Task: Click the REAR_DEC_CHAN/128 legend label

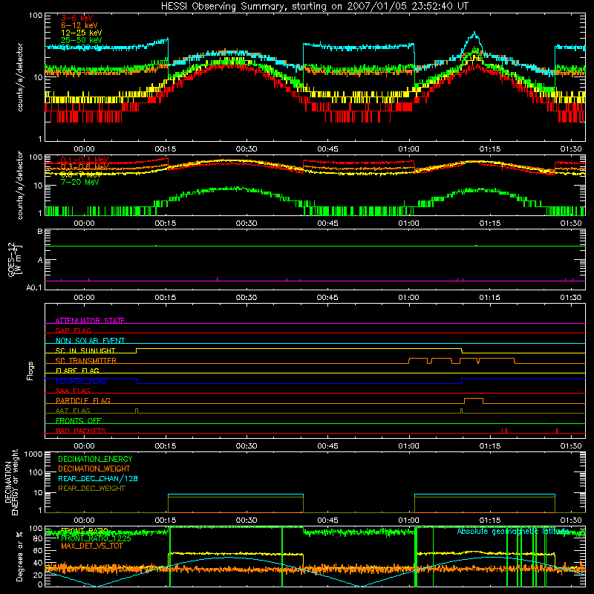Action: 98,478
